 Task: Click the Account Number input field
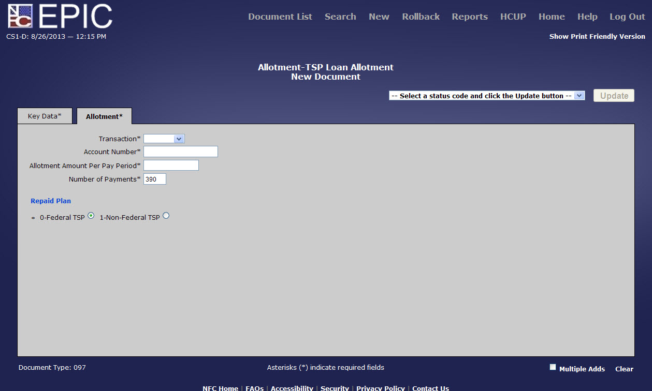tap(180, 152)
